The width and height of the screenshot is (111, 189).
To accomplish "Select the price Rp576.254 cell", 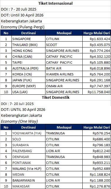I will click(x=97, y=133).
